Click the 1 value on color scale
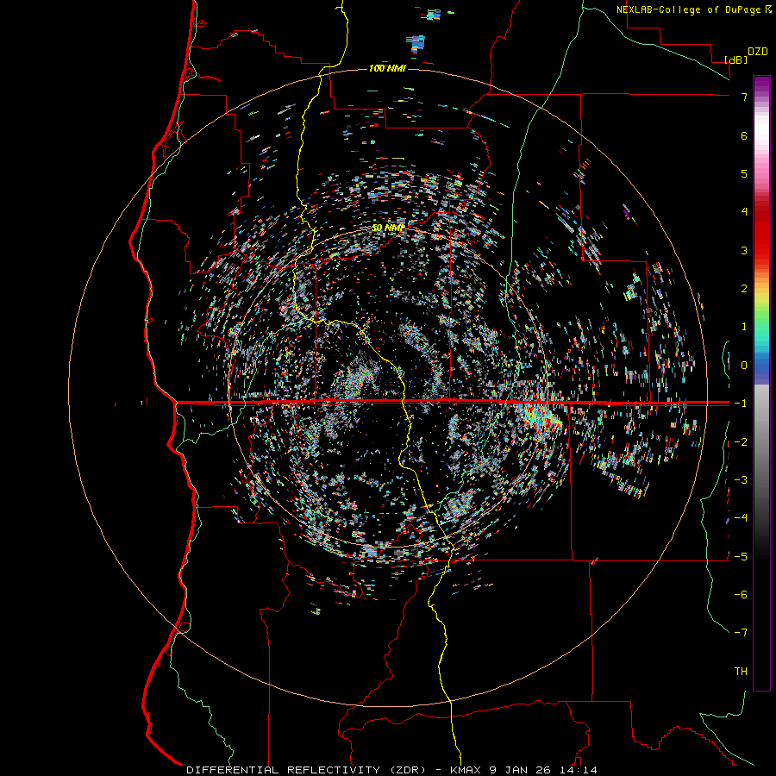 [744, 327]
